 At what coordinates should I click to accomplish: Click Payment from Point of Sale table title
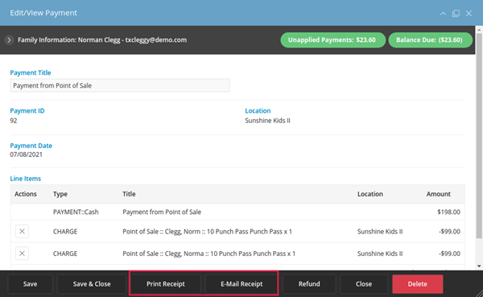tap(162, 212)
